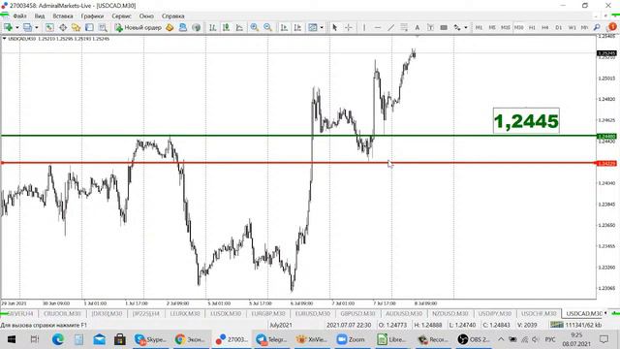Click the MetaEditor icon after Новый ордер

170,27
